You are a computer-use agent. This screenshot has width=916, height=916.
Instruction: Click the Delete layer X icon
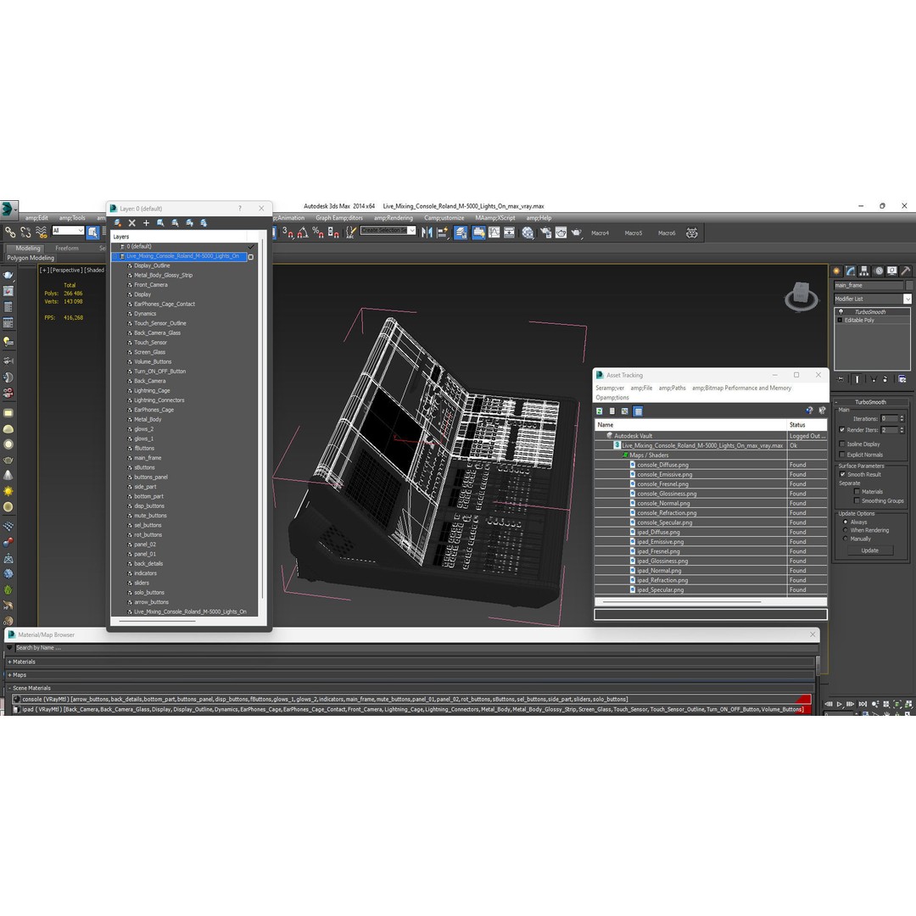[x=132, y=223]
